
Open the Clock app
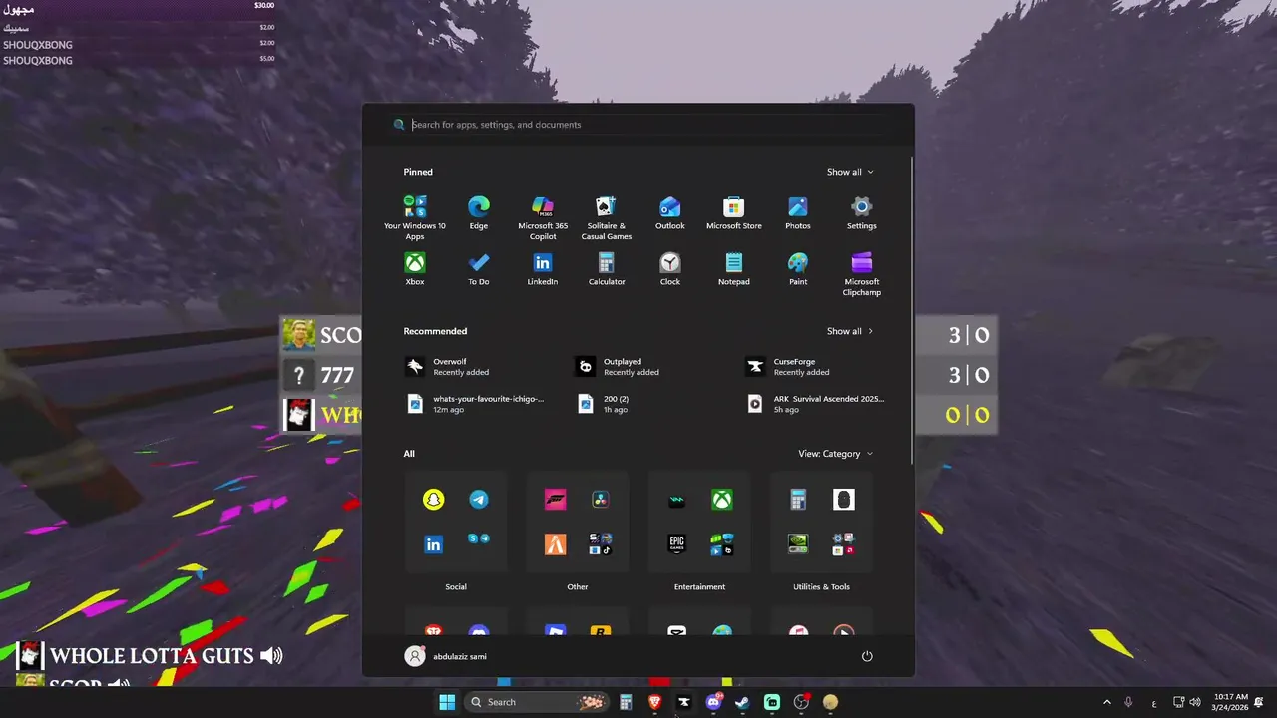[670, 269]
